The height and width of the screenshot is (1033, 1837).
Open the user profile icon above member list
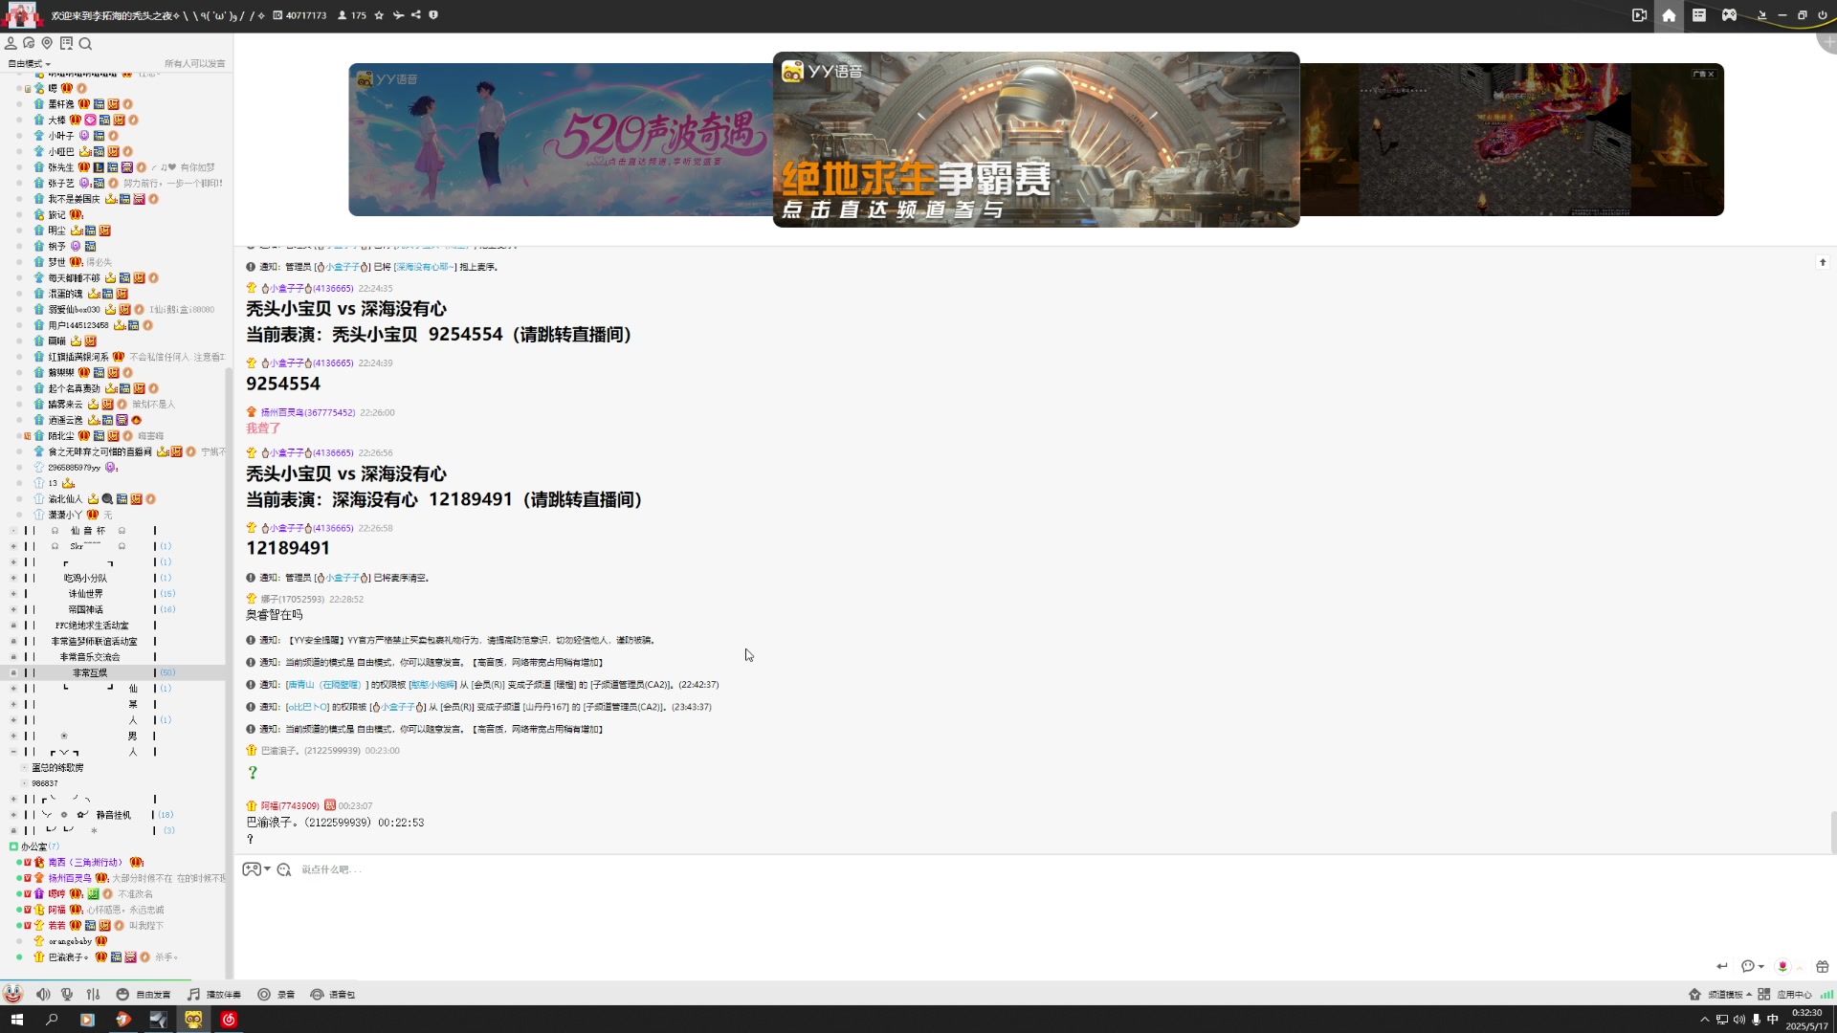click(11, 43)
